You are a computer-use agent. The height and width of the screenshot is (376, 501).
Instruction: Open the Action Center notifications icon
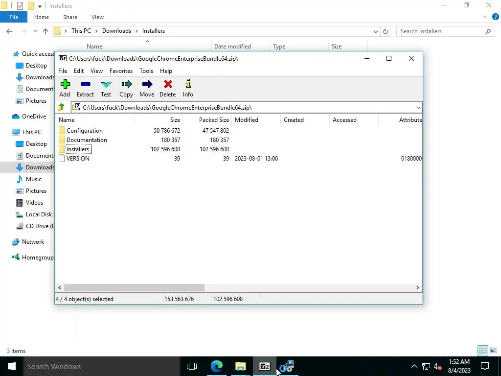(485, 366)
